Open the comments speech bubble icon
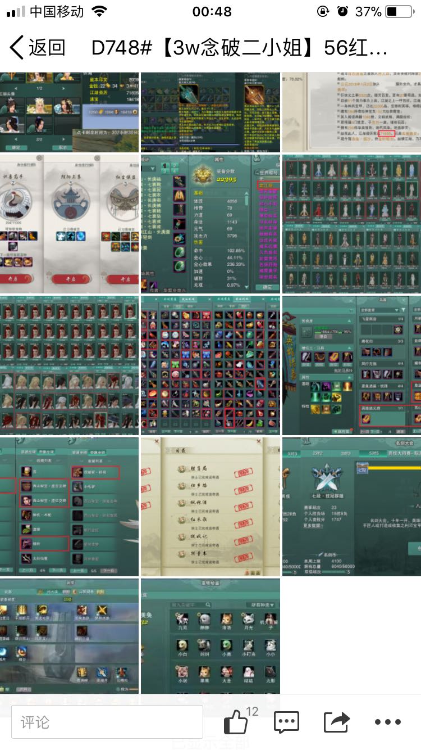Screen dimensions: 421x750 click(286, 722)
